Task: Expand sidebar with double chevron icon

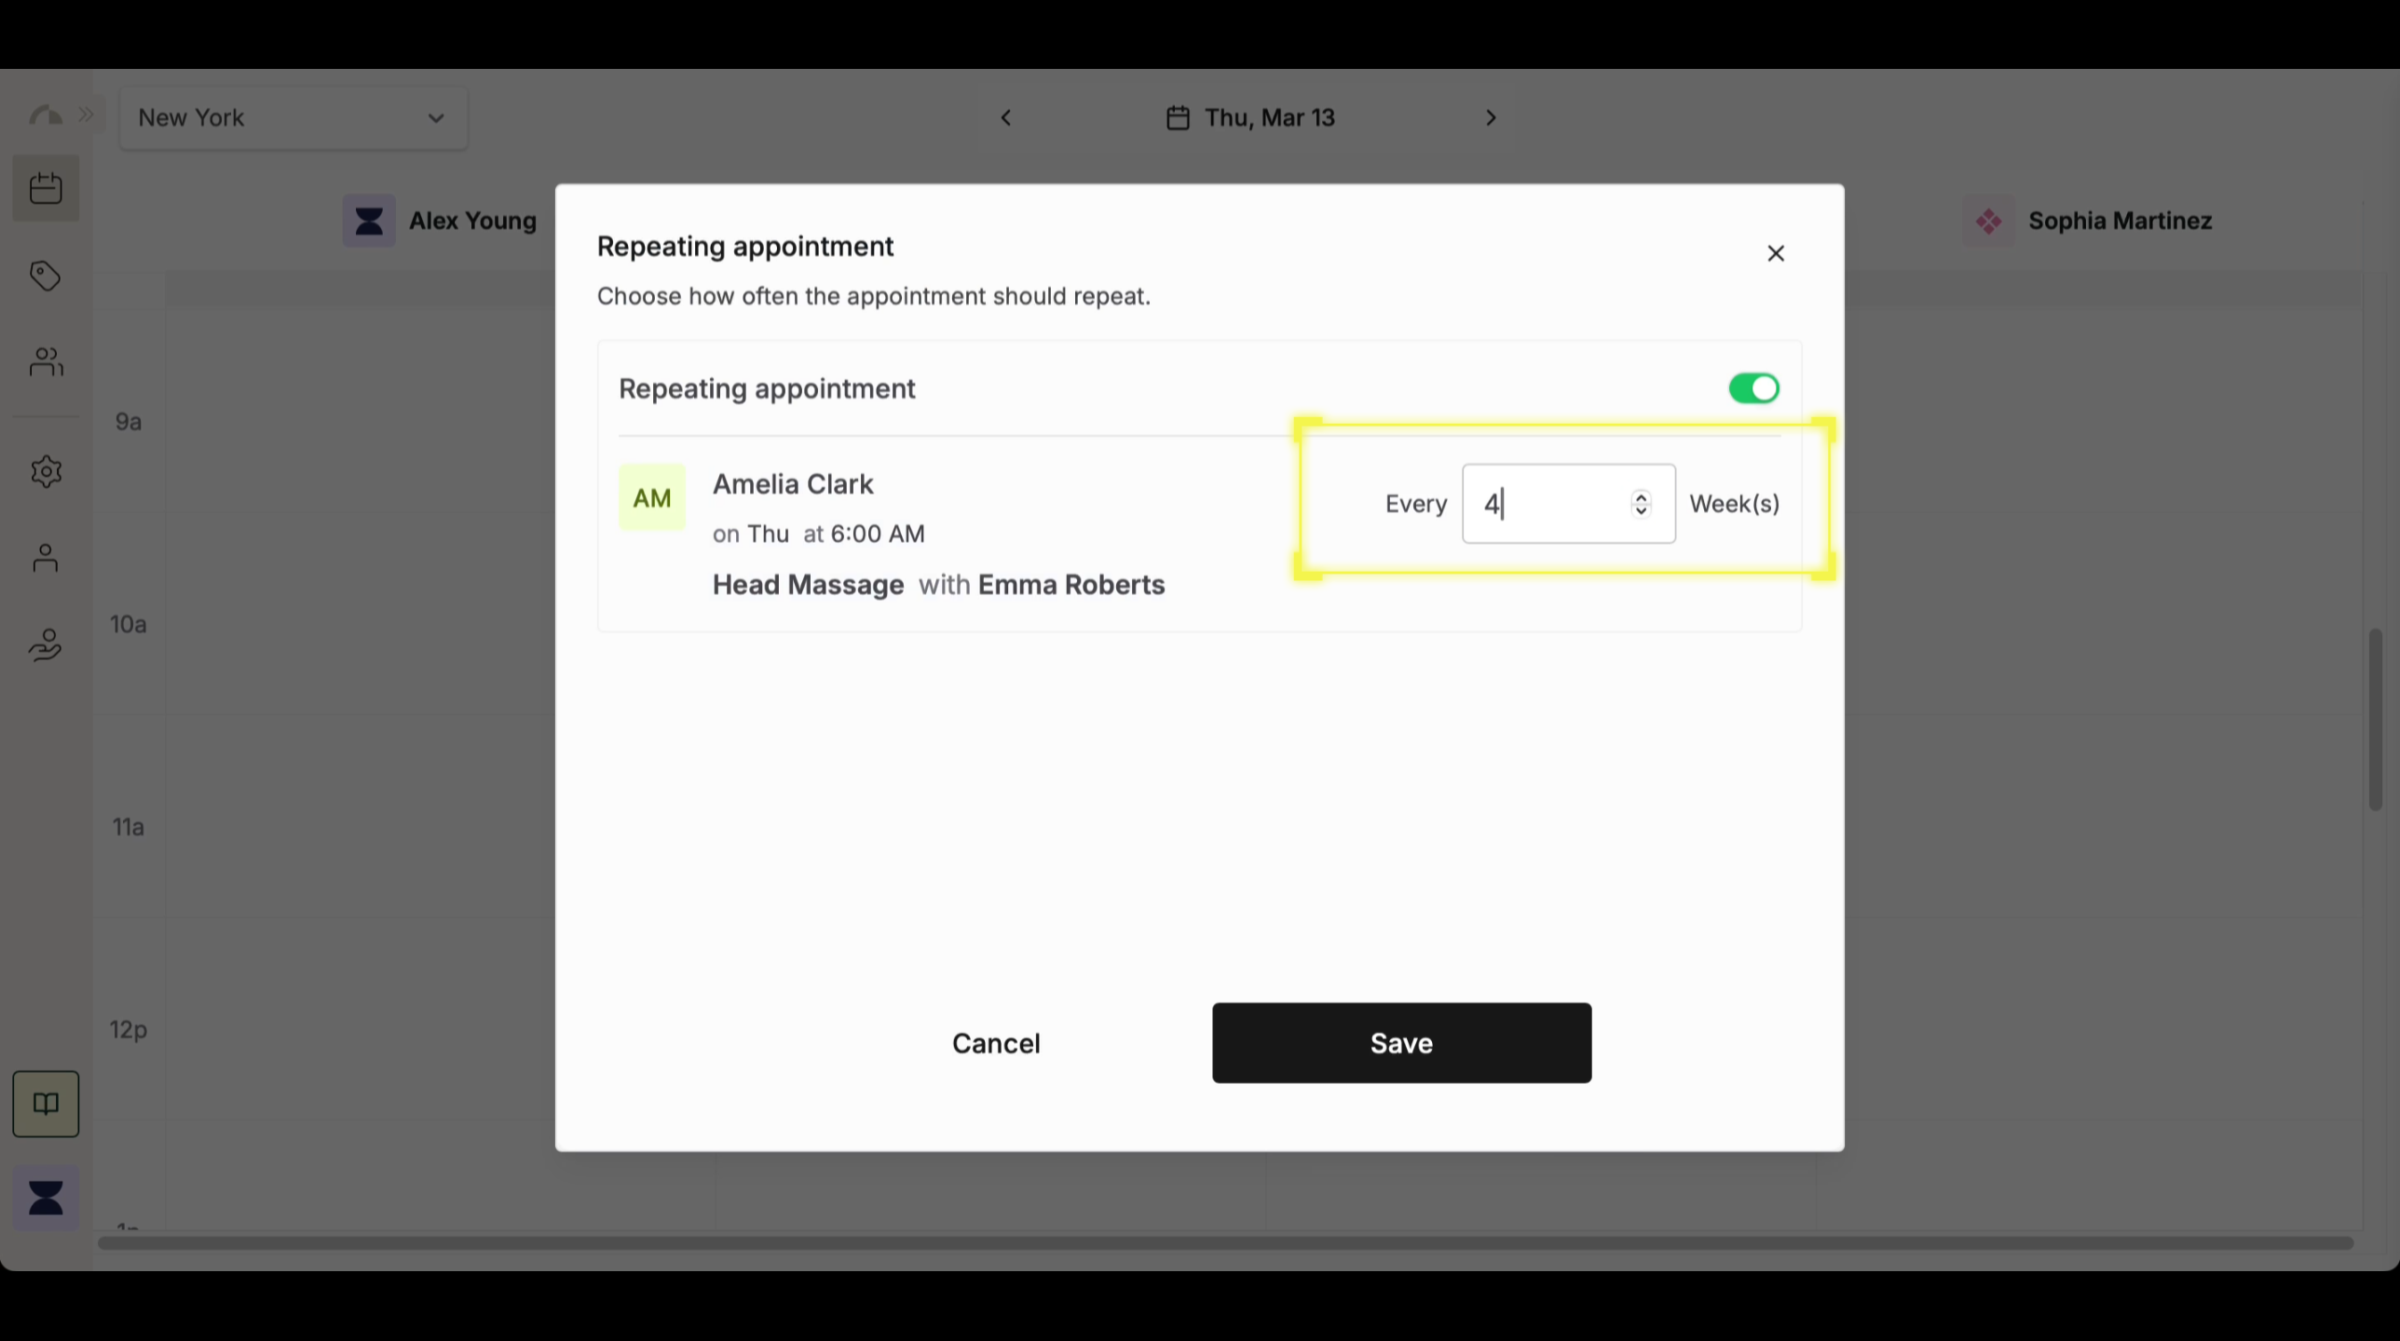Action: click(87, 115)
